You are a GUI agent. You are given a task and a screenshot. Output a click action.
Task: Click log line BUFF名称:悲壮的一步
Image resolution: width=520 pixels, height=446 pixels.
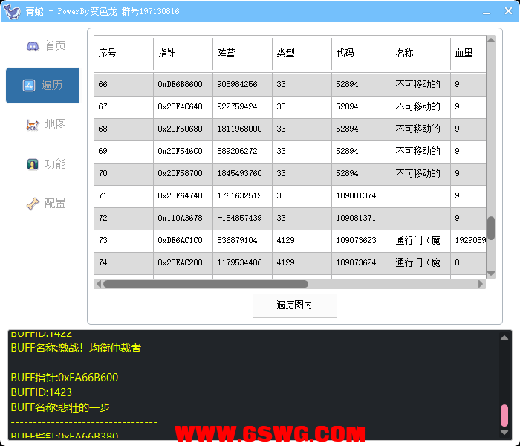(60, 407)
